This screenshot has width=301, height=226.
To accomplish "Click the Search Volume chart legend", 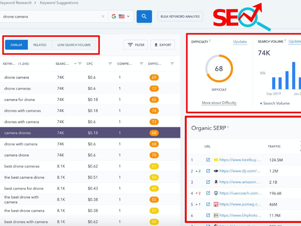I will (275, 103).
